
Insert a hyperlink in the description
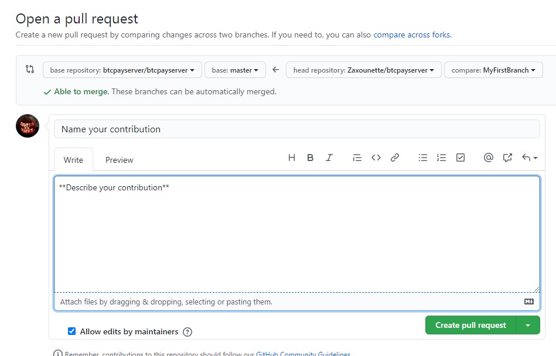tap(394, 158)
